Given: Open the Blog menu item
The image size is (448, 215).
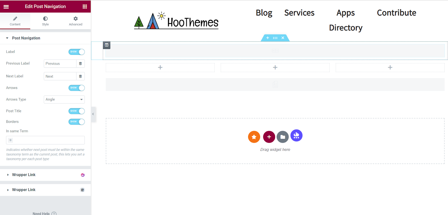Looking at the screenshot, I should (x=264, y=13).
